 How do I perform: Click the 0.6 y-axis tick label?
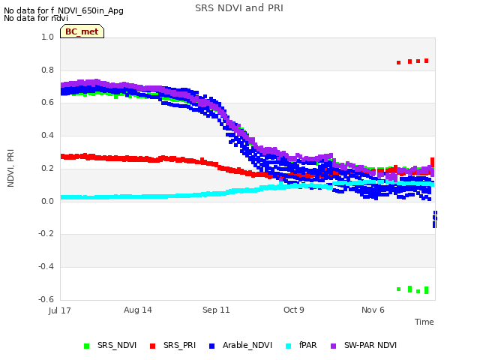48,102
